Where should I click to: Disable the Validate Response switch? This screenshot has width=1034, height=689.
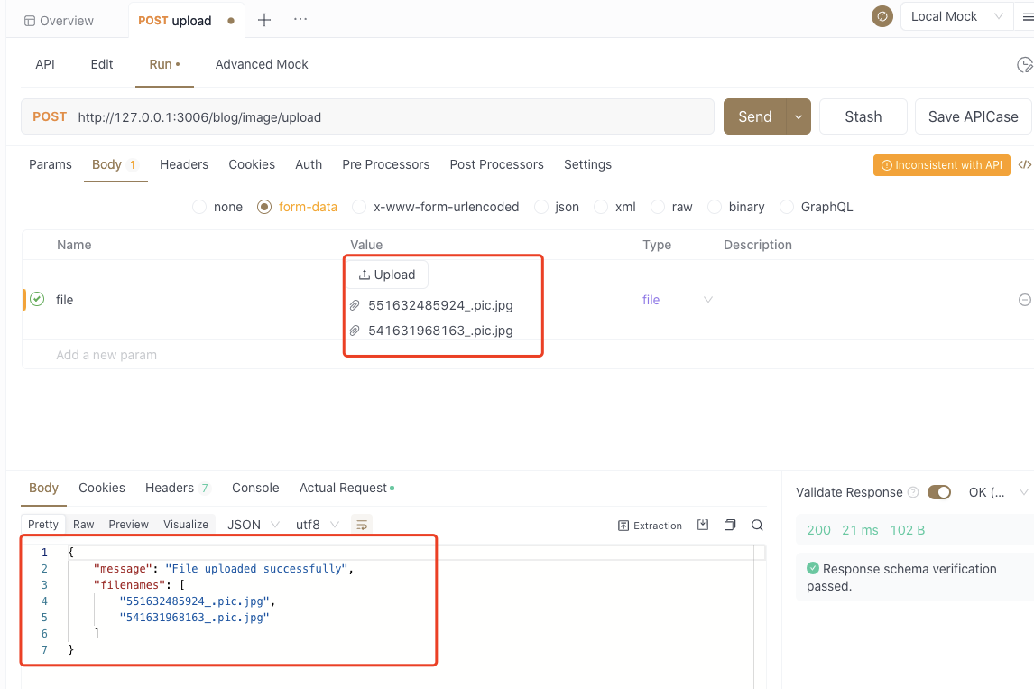938,492
